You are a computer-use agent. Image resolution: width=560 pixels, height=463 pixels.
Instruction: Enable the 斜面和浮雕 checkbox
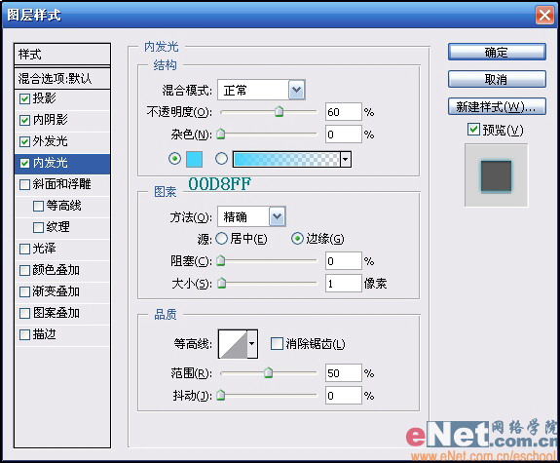[24, 184]
